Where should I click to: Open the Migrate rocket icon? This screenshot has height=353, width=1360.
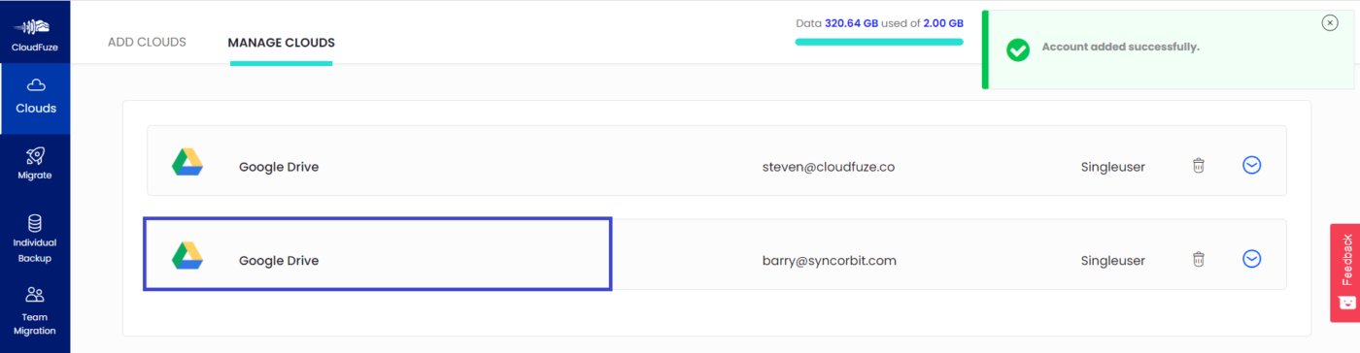click(x=35, y=155)
